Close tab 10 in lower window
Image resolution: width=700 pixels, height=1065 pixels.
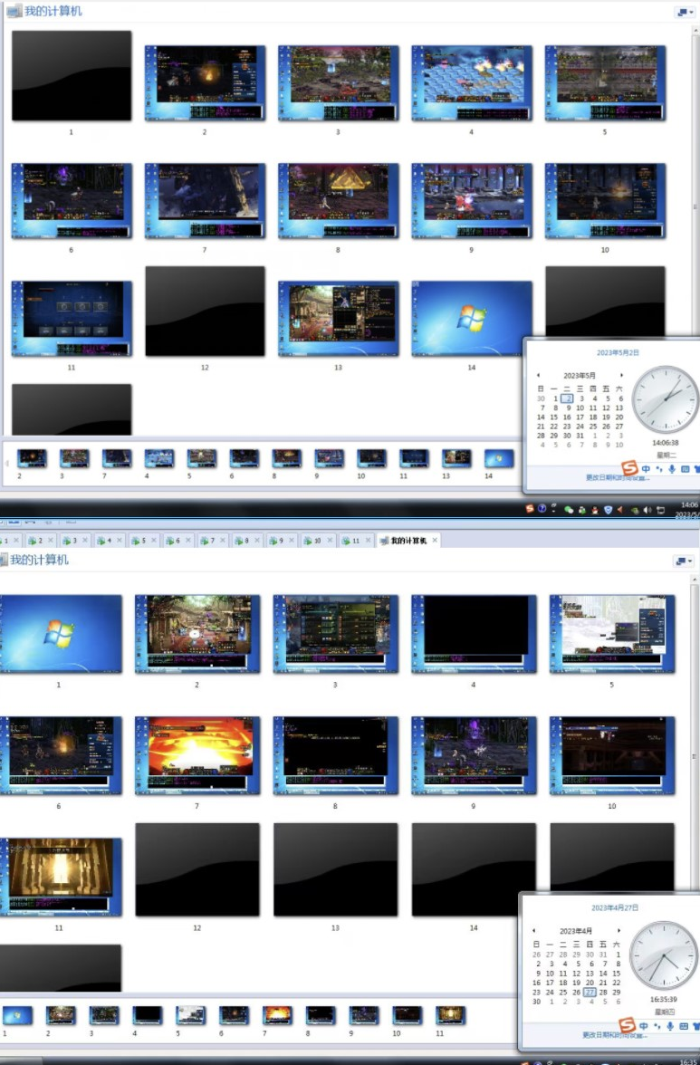tap(330, 541)
